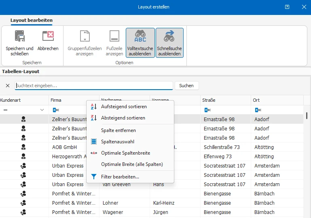Click Gruppenfußzeilen anzeigen icon
The height and width of the screenshot is (218, 311).
coord(85,36)
